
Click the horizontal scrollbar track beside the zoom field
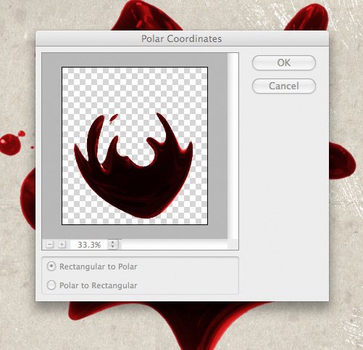coord(175,245)
